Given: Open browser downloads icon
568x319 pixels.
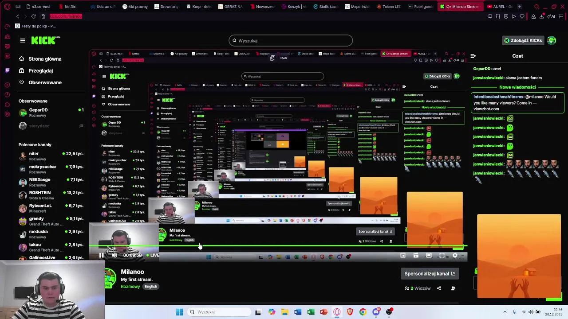Looking at the screenshot, I should (x=541, y=16).
